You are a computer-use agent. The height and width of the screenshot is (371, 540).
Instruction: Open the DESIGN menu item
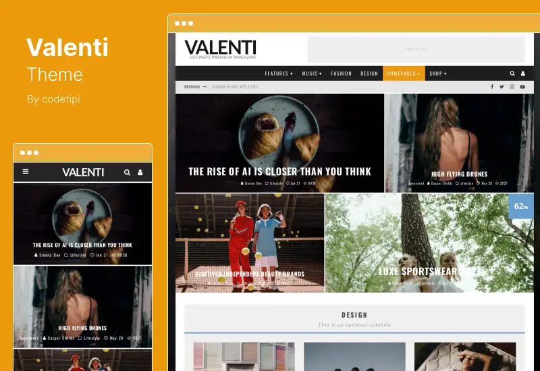369,74
